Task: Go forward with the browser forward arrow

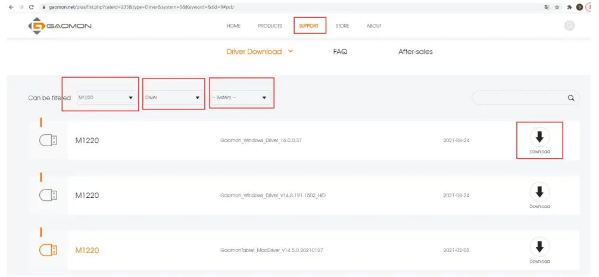Action: click(x=21, y=7)
